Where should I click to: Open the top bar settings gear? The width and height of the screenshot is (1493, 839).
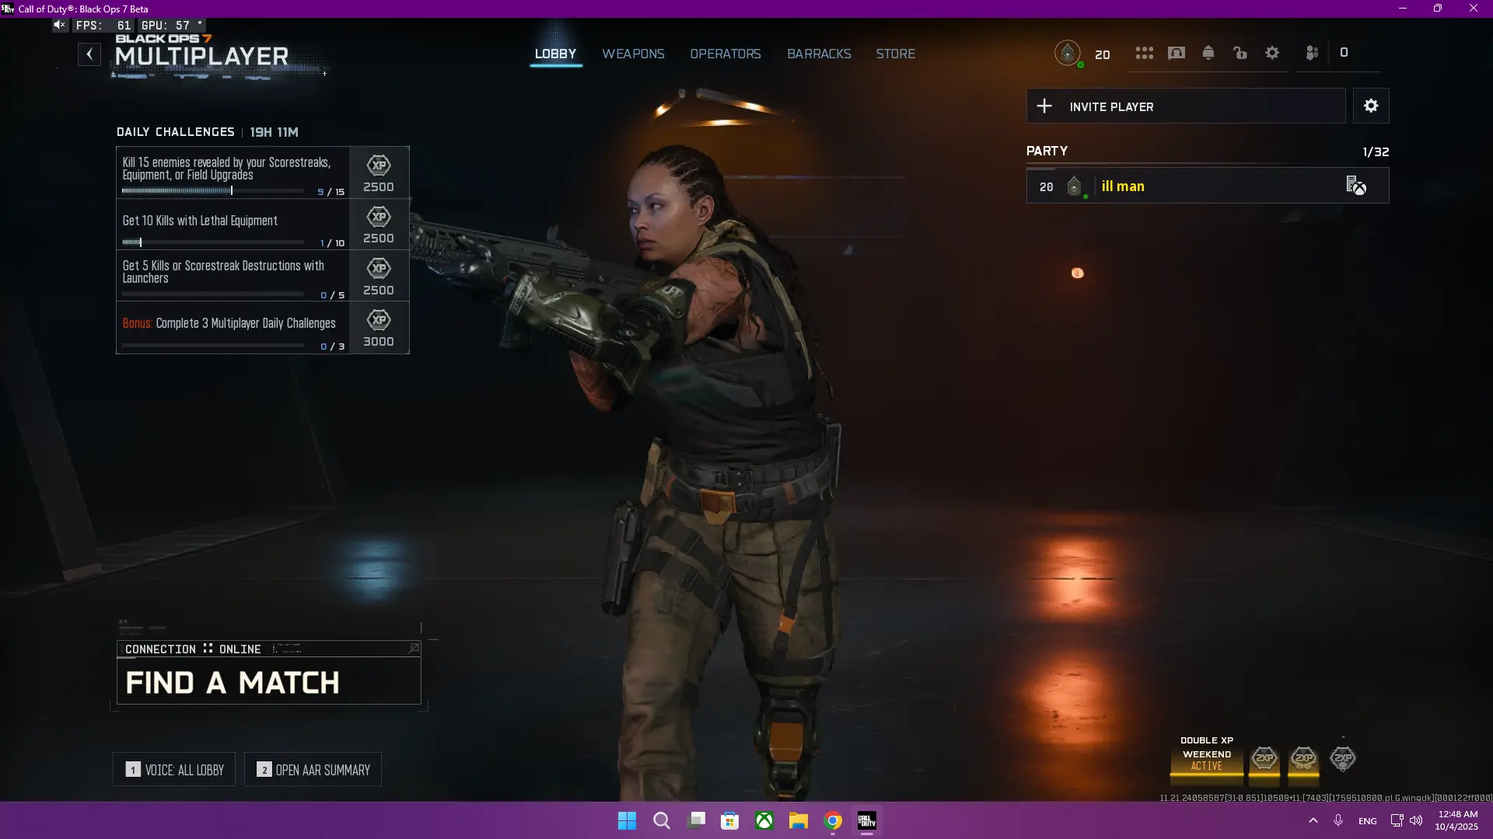[x=1272, y=53]
